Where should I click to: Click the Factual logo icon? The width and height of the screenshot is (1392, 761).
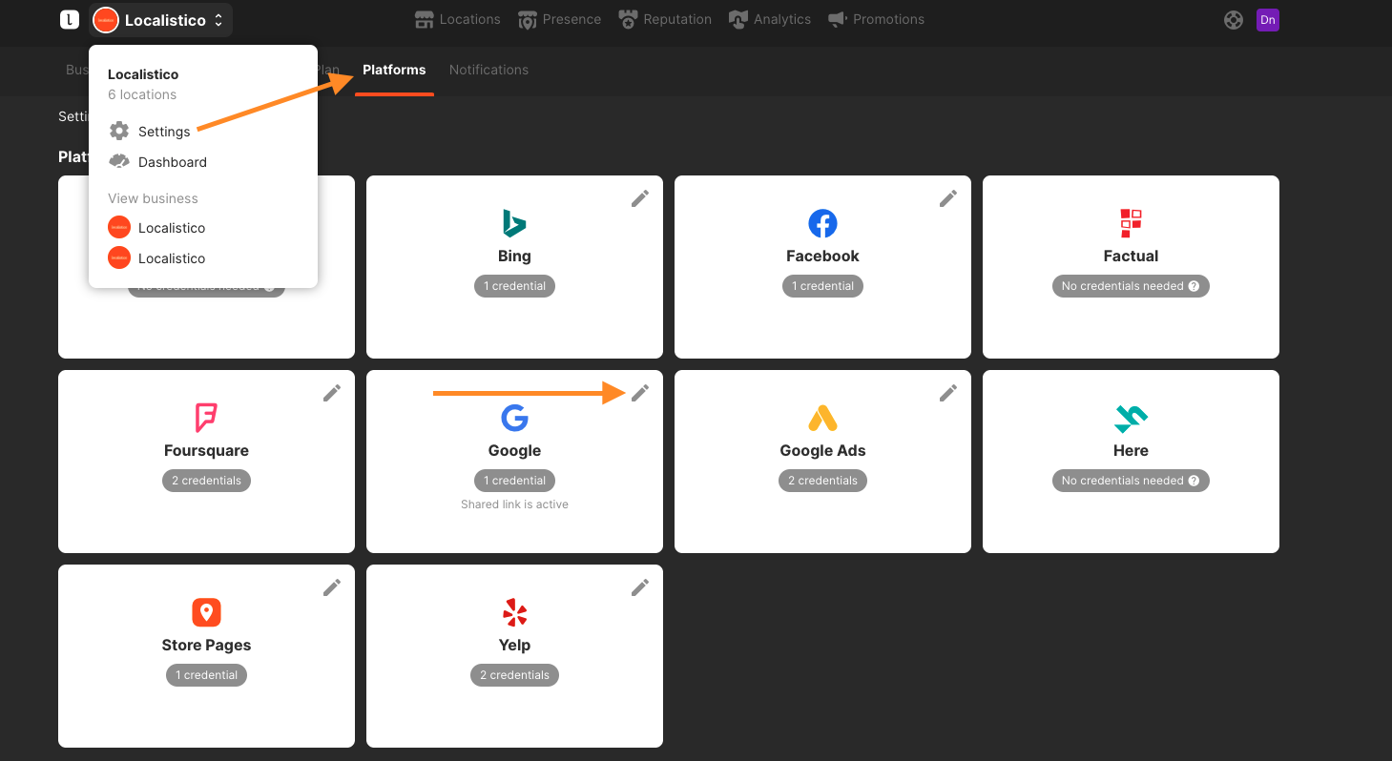pyautogui.click(x=1131, y=223)
